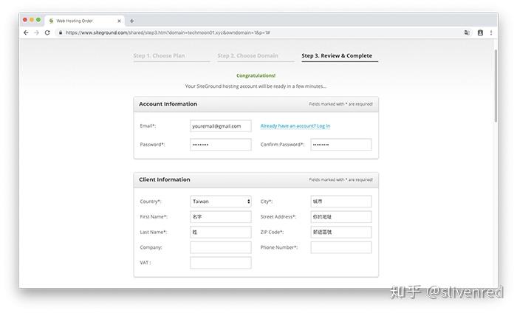Image resolution: width=517 pixels, height=313 pixels.
Task: Click the First Name field
Action: (221, 217)
